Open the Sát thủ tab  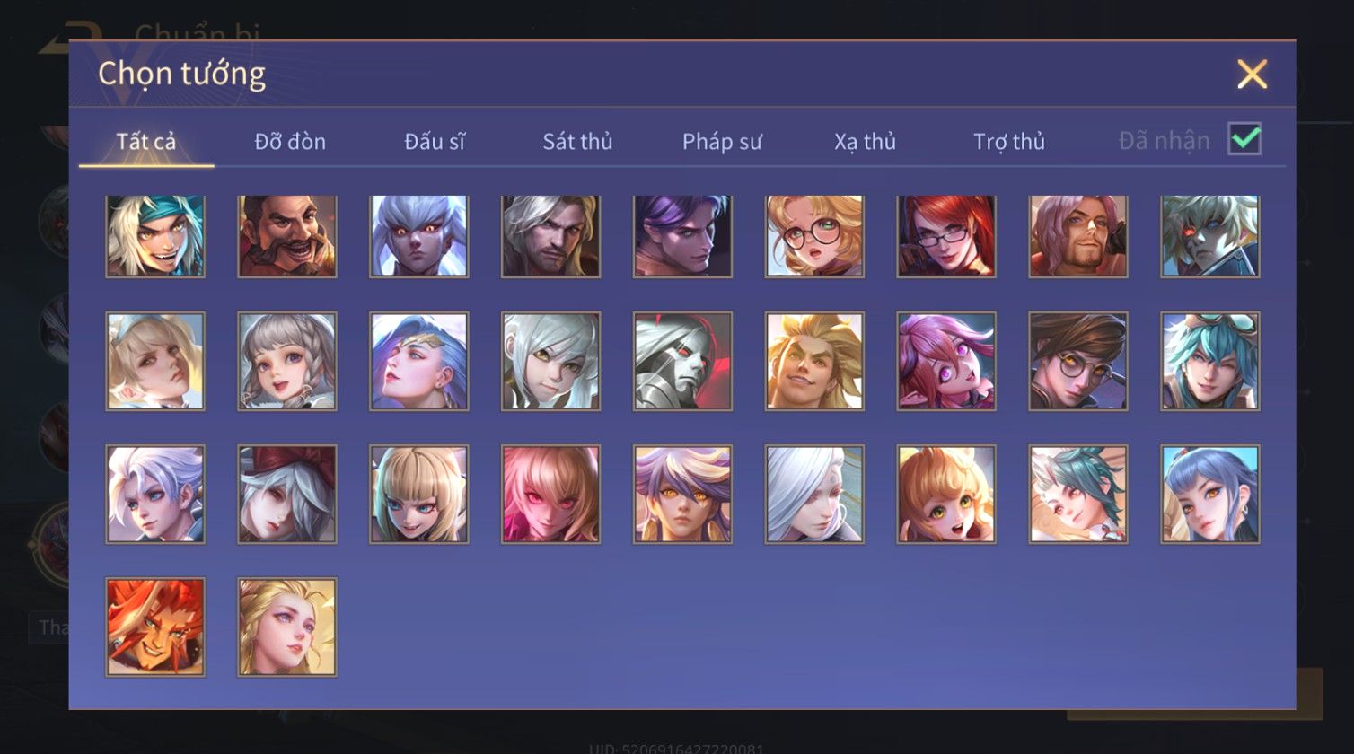coord(577,141)
